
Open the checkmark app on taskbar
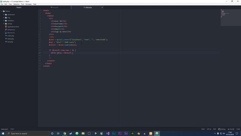pyautogui.click(x=71, y=133)
